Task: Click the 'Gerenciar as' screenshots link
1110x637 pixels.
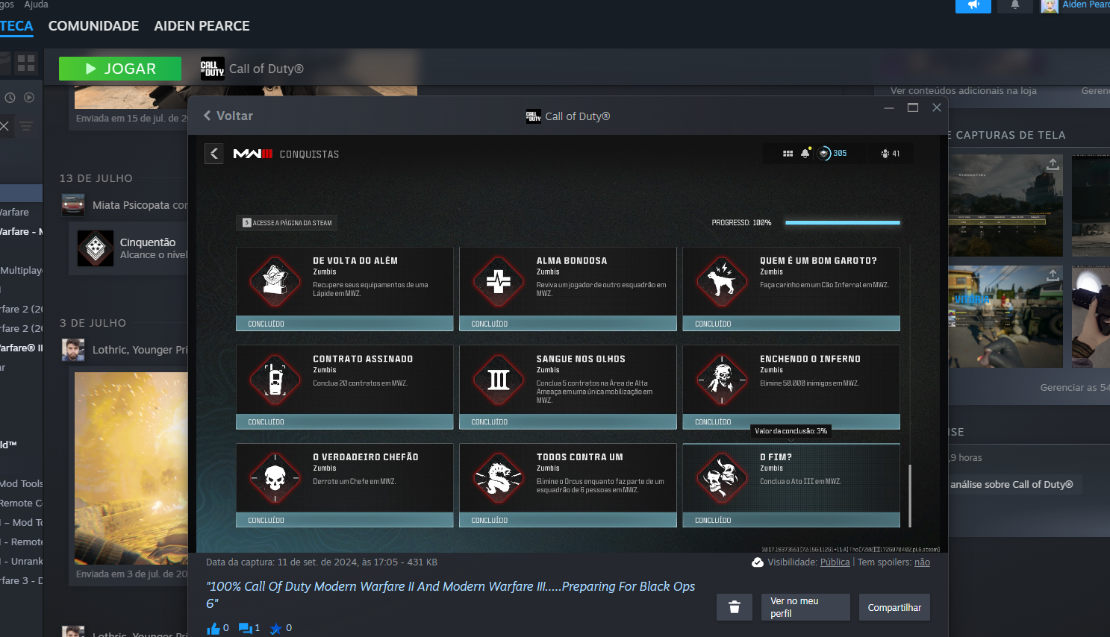Action: (x=1075, y=388)
